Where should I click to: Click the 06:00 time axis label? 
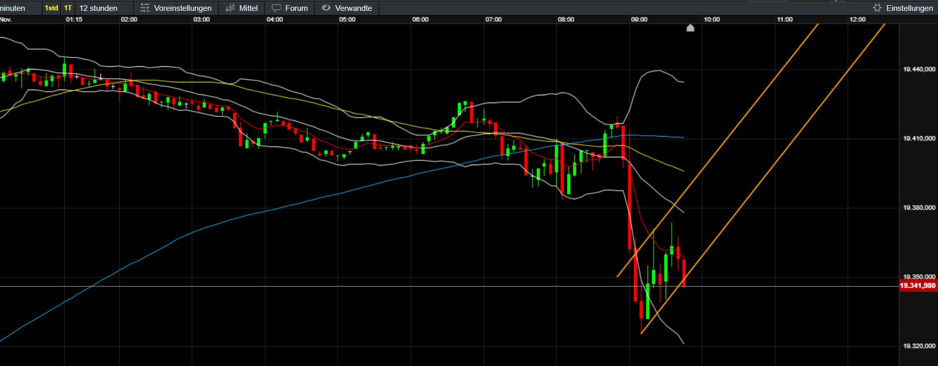421,20
